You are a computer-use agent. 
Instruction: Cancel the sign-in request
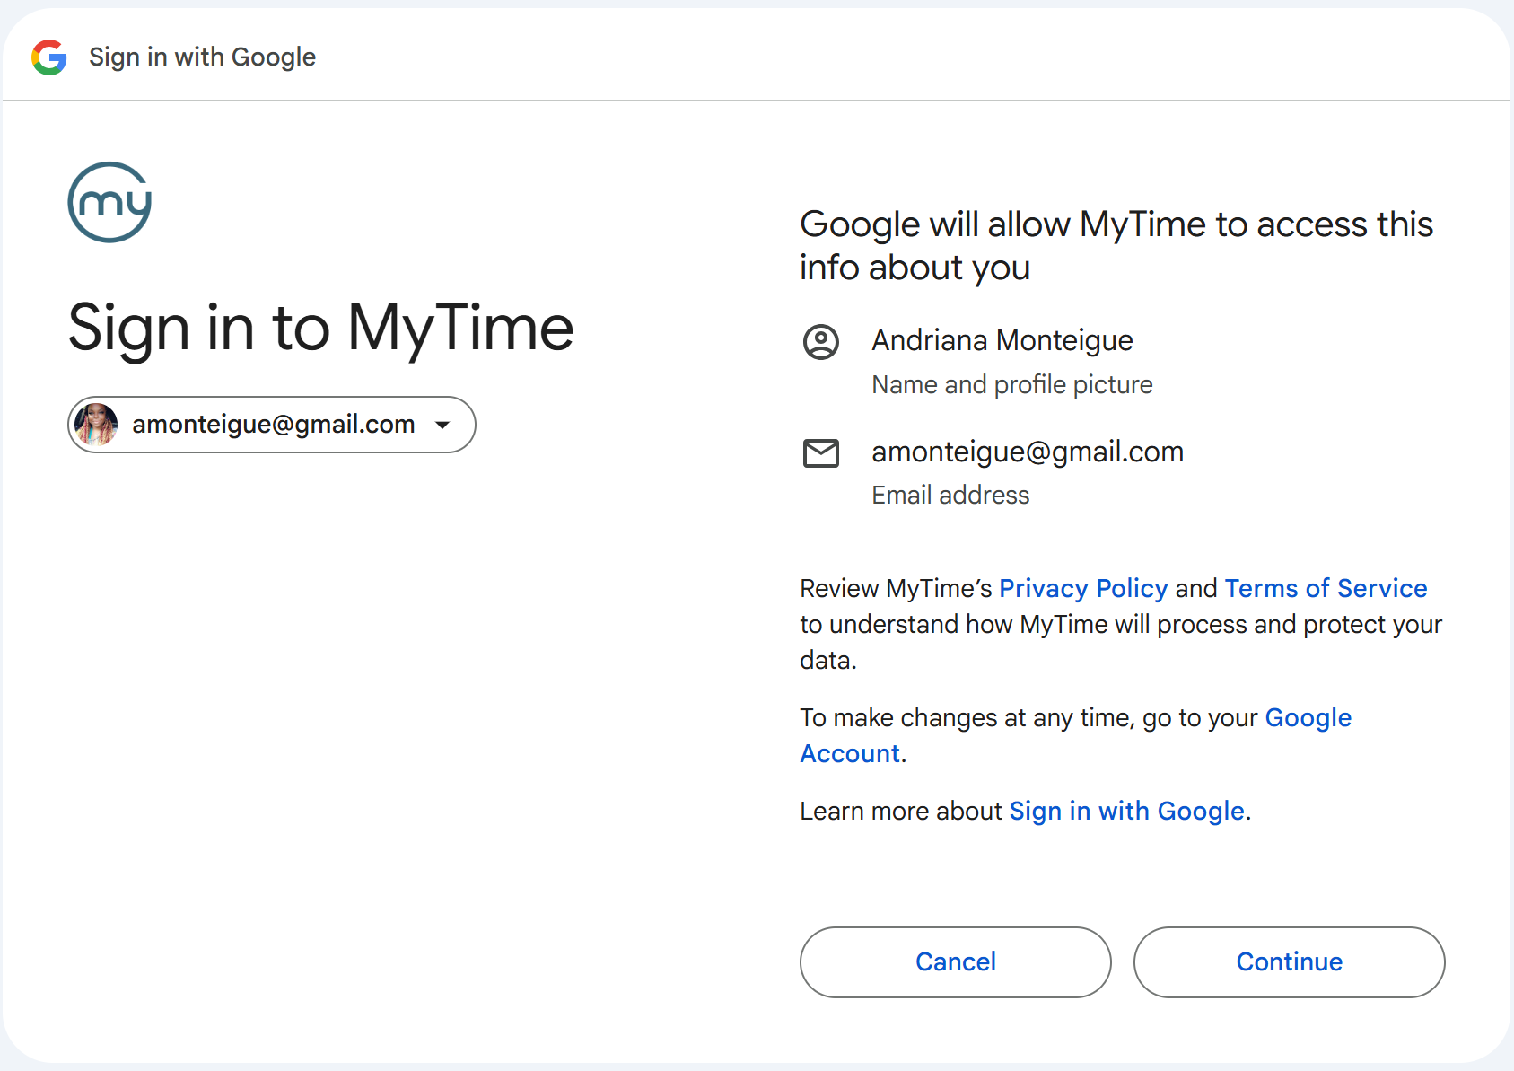[x=956, y=962]
